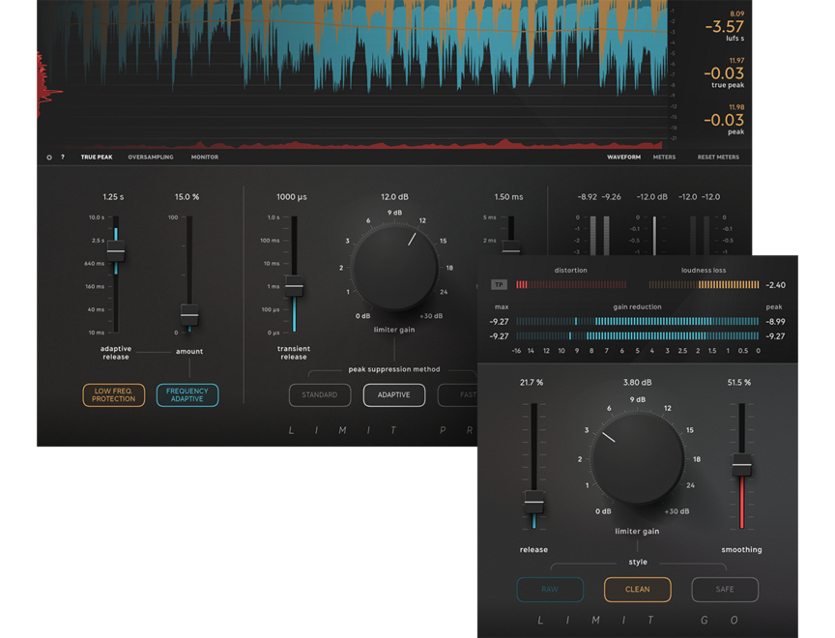Open settings gear icon in Limiter toolbar

point(49,158)
